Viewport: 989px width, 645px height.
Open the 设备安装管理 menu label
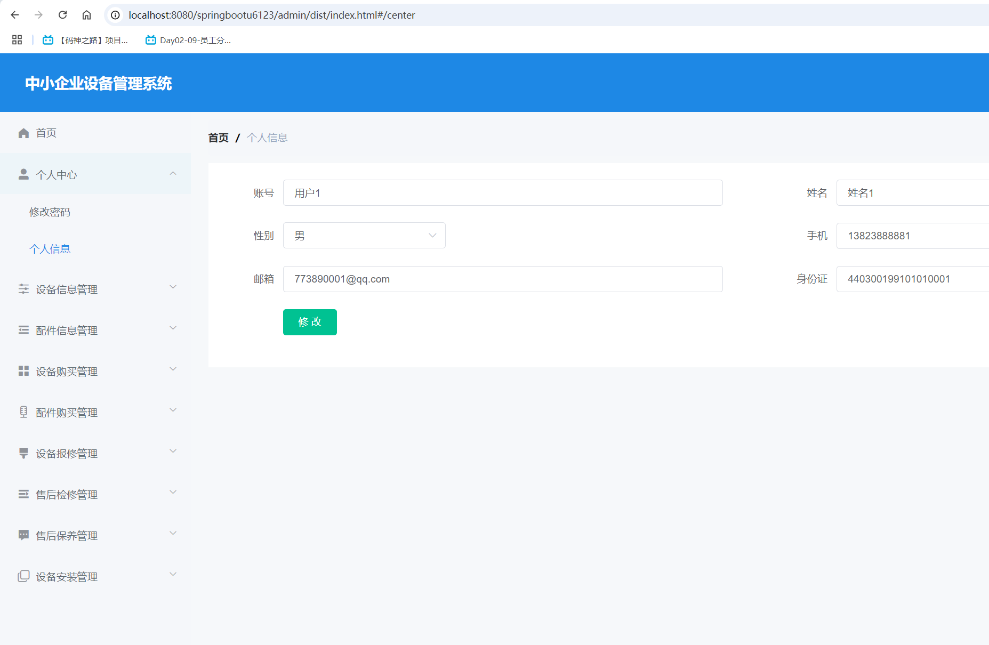(67, 577)
